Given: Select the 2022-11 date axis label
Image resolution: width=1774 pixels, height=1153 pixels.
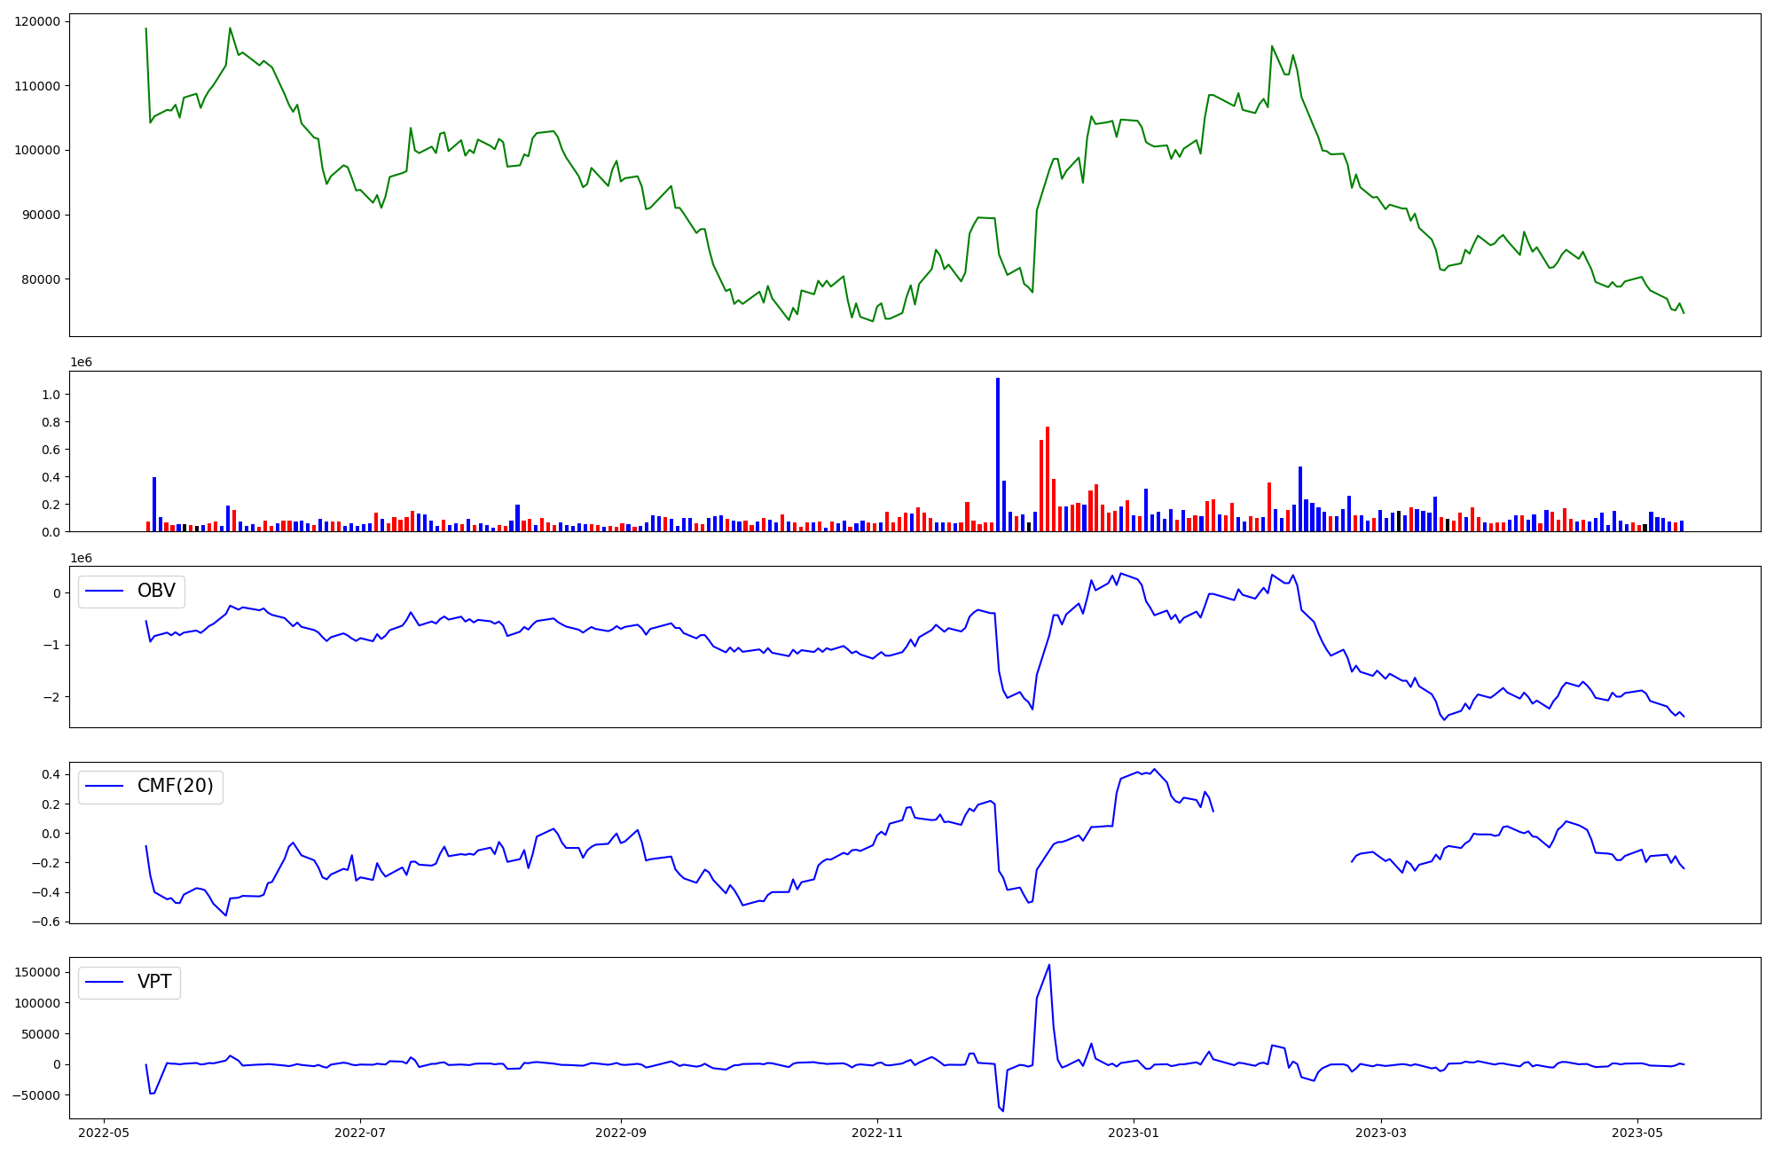Looking at the screenshot, I should point(877,1133).
